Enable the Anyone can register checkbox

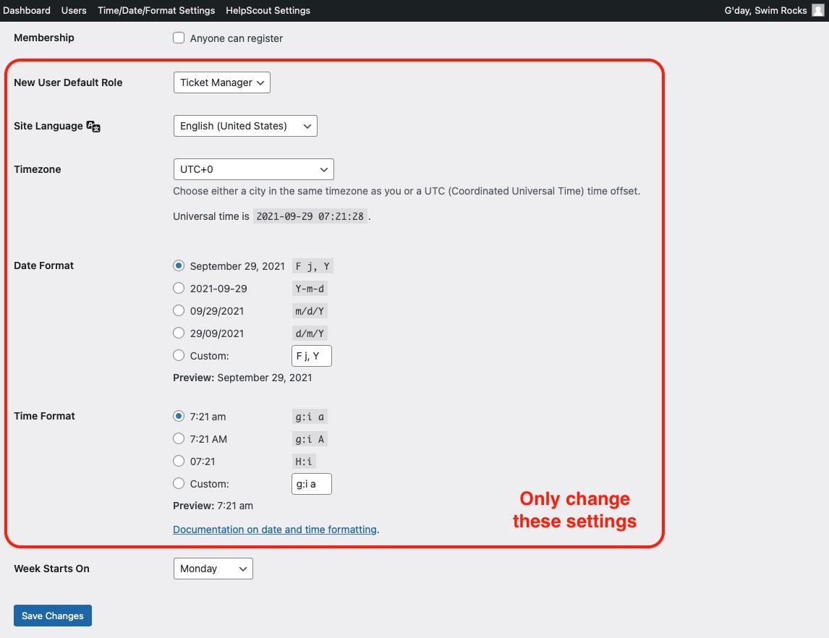(179, 38)
